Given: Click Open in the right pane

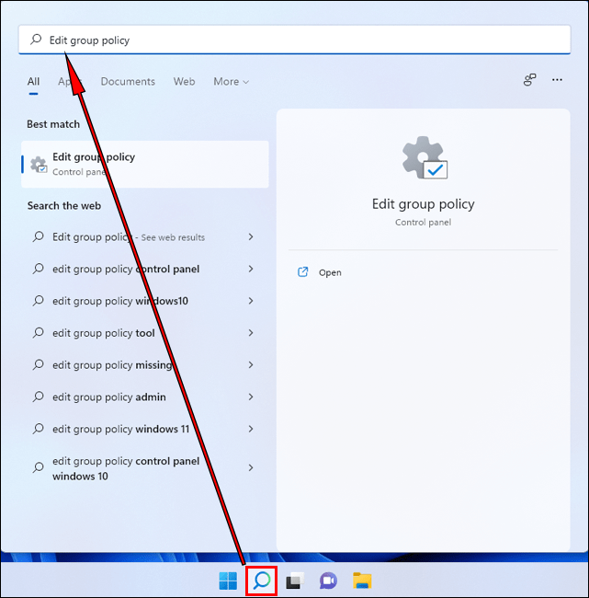Looking at the screenshot, I should 329,273.
